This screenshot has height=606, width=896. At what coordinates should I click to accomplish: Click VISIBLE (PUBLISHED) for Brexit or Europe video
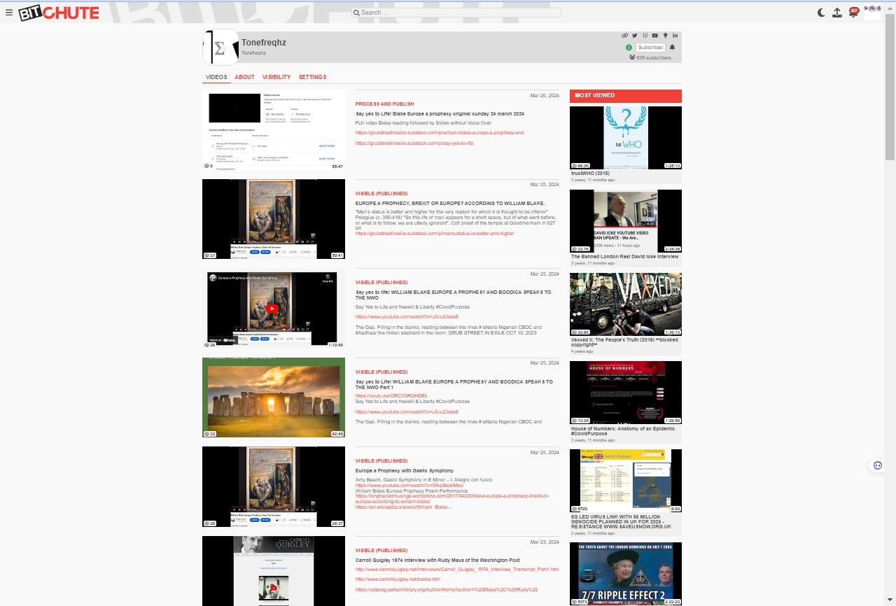coord(381,194)
